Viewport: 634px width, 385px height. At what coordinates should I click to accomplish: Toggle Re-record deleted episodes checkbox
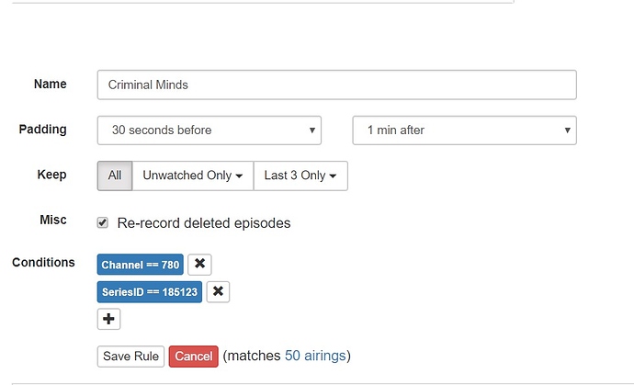(x=104, y=222)
